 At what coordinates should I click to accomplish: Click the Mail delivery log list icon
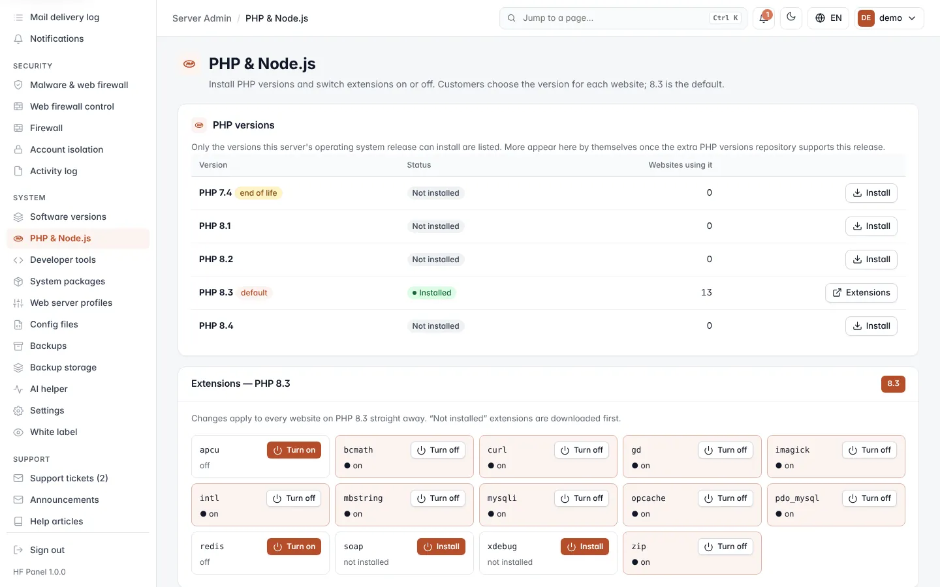click(x=18, y=17)
